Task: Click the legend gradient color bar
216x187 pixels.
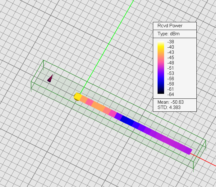Action: tap(161, 67)
